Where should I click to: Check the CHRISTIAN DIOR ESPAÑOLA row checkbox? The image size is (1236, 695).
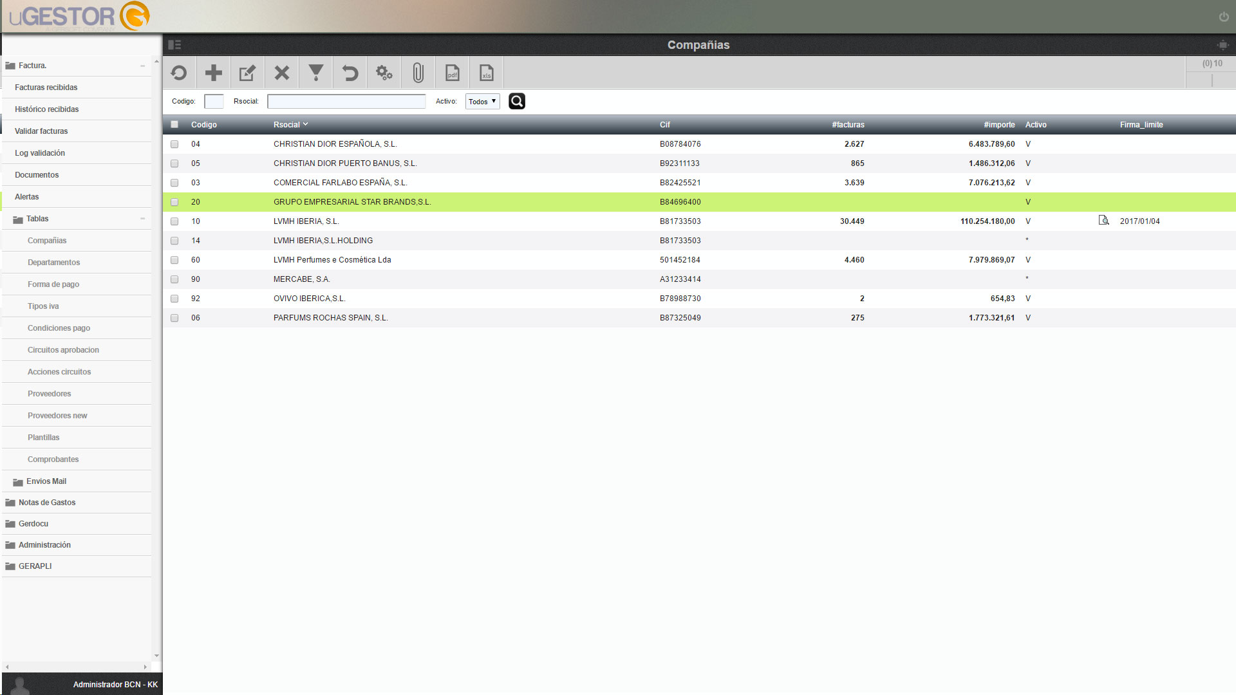click(174, 144)
